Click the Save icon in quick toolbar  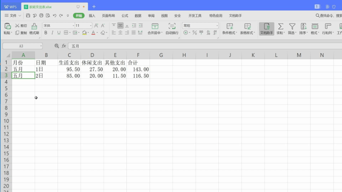(28, 15)
